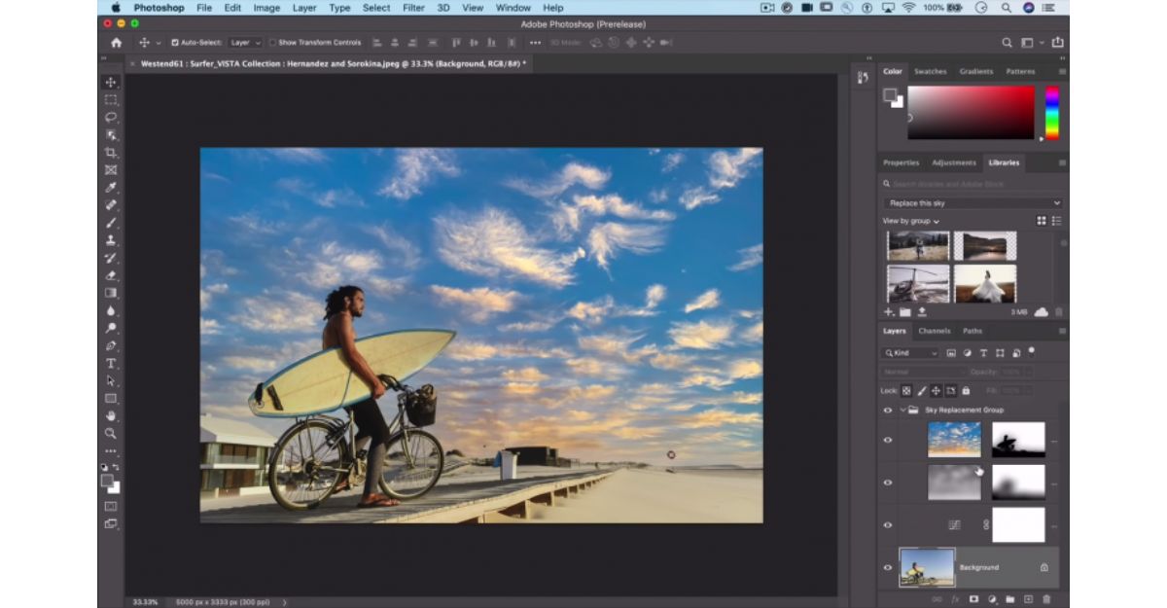Select the Path Selection tool

111,380
